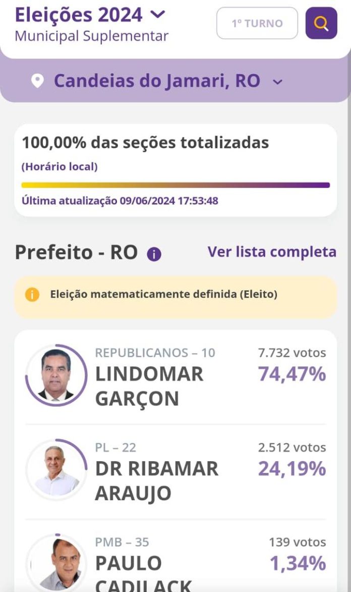Select the DR RIBAMAR ARAUJO candidate name

click(x=157, y=480)
